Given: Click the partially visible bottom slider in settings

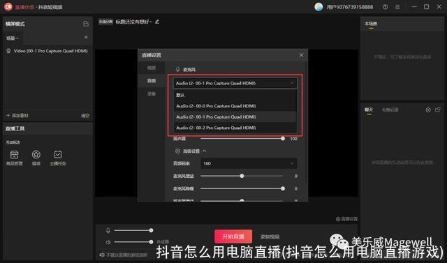Looking at the screenshot, I should coord(242,201).
